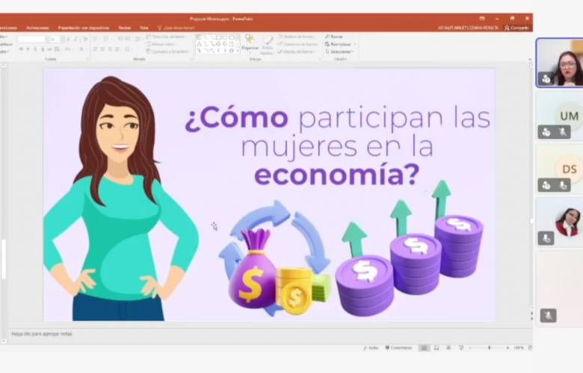Click fit slide to window icon
Viewport: 583px width, 373px height.
coord(530,348)
